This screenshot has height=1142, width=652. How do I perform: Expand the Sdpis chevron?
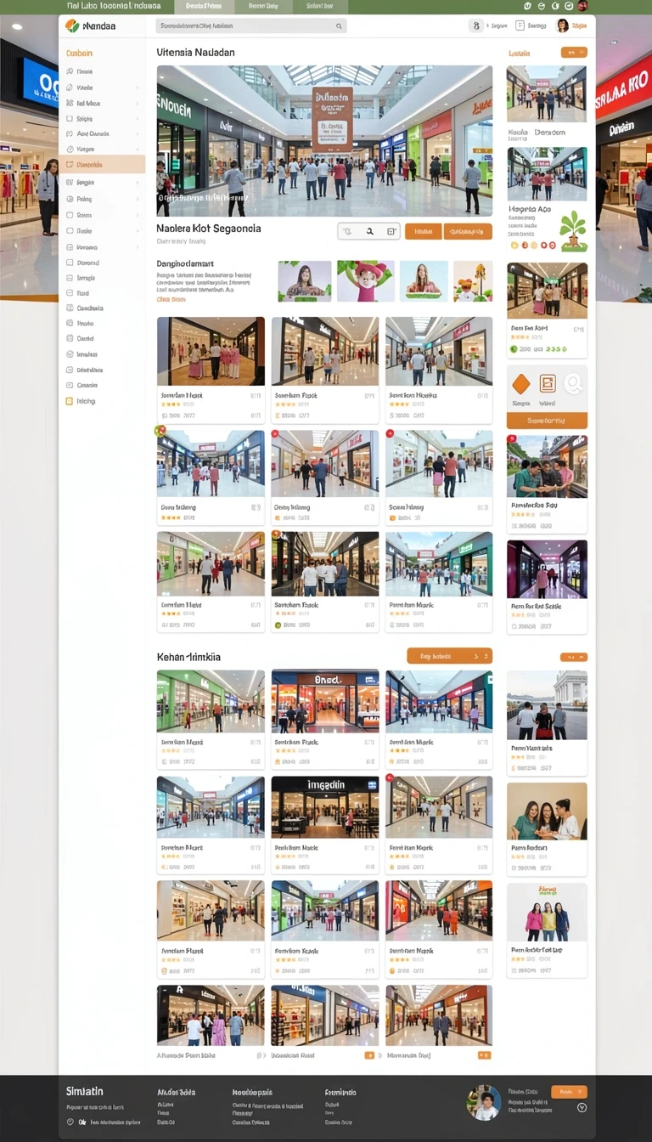[136, 119]
